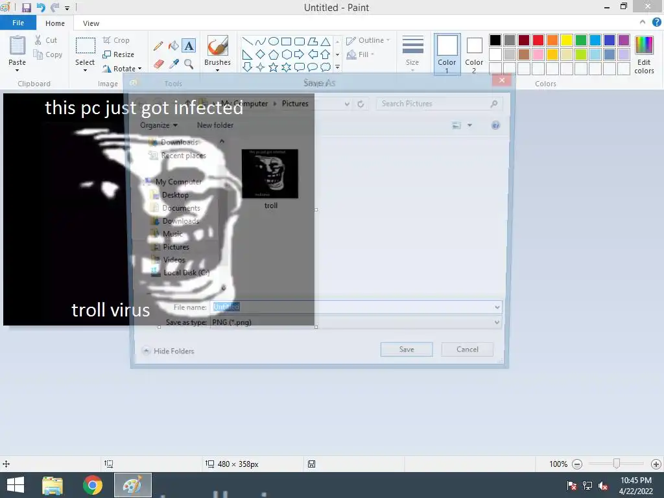Viewport: 664px width, 498px height.
Task: Click Copy in the Clipboard group
Action: [48, 54]
